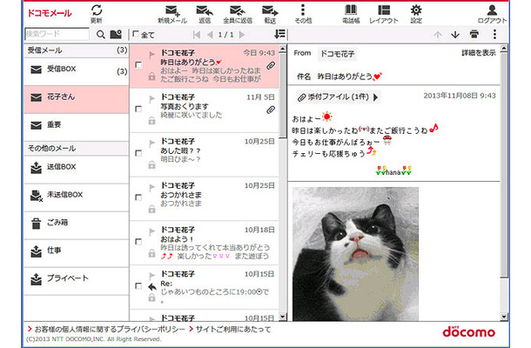Image resolution: width=531 pixels, height=348 pixels.
Task: Go to first page of mail list
Action: pos(197,35)
